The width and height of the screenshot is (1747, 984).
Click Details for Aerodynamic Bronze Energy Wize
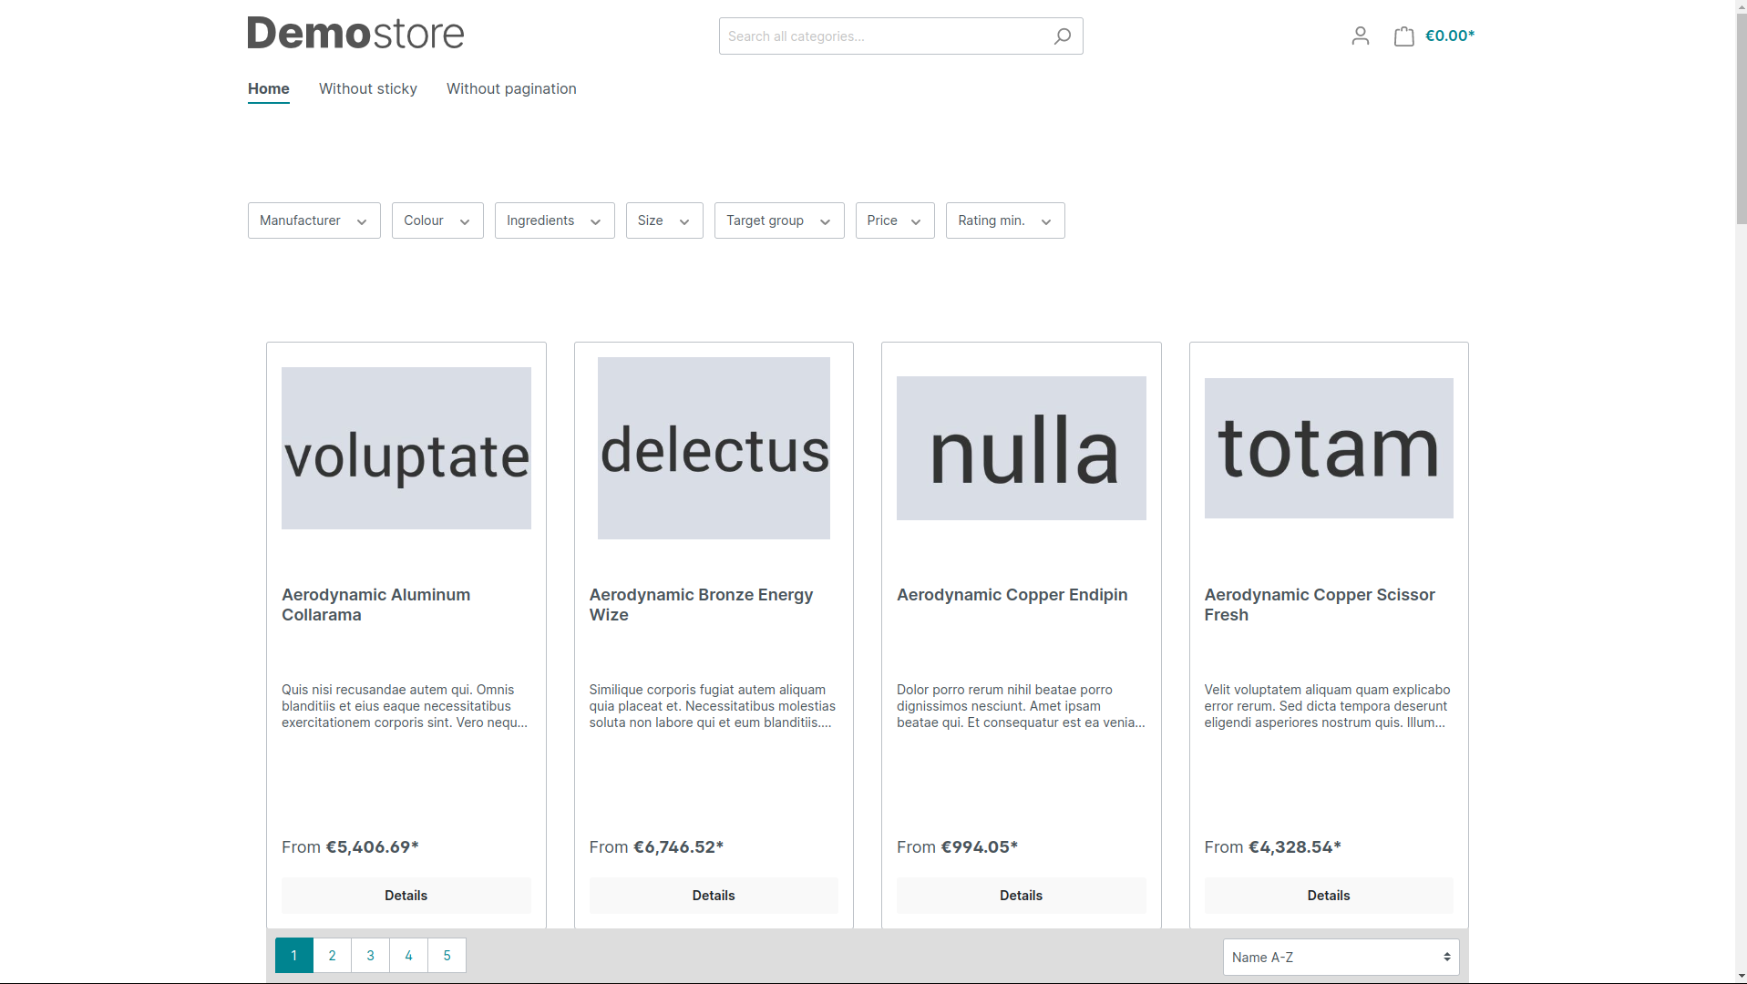(714, 896)
